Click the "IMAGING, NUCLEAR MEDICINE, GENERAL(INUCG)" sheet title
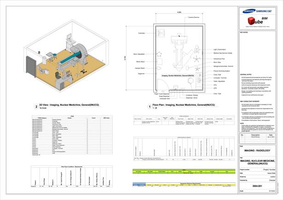This screenshot has height=200, width=283. [x=257, y=162]
